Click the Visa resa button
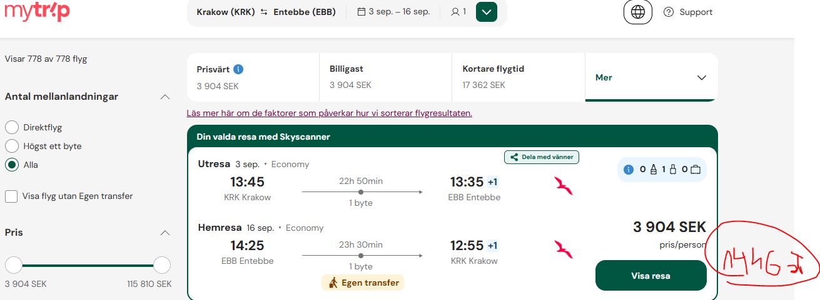 [650, 276]
